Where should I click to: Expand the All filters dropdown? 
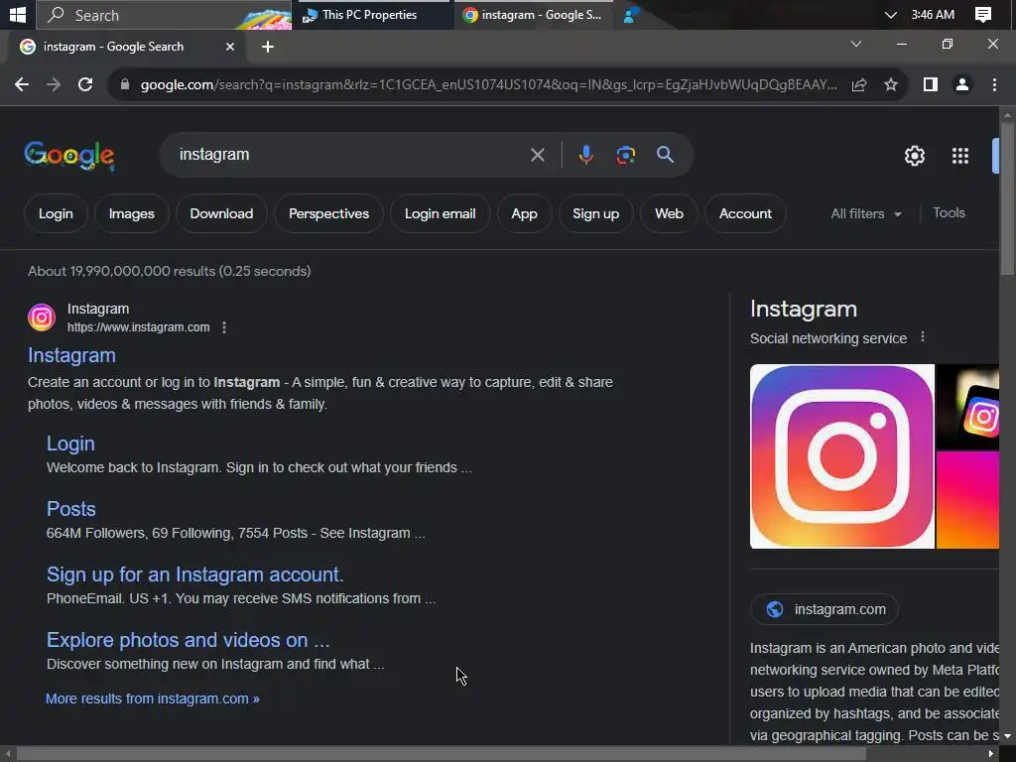866,214
